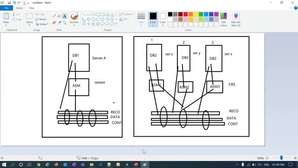Image resolution: width=298 pixels, height=168 pixels.
Task: Pick the yellow color swatch
Action: click(196, 14)
